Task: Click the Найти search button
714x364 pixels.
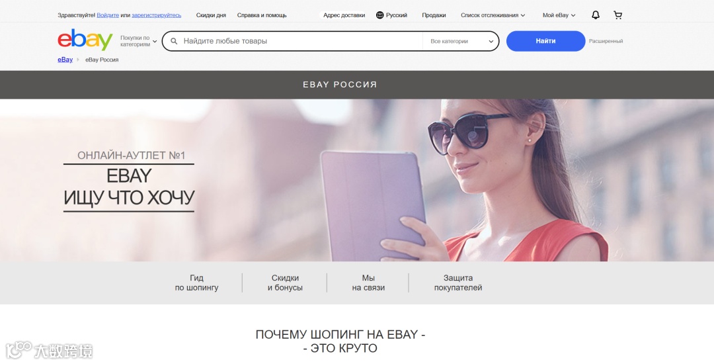Action: tap(545, 41)
